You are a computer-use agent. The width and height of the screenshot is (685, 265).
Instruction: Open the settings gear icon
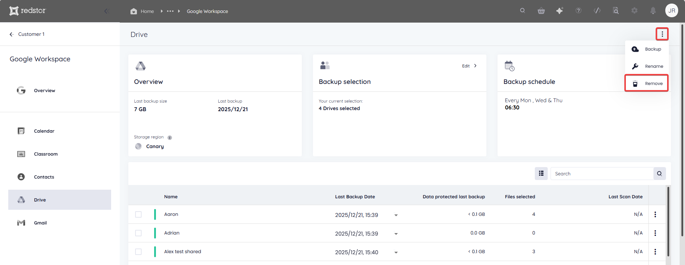[634, 11]
